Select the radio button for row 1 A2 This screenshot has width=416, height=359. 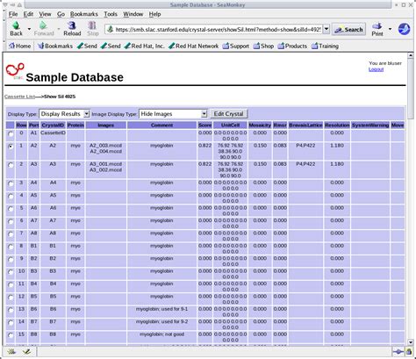click(11, 147)
